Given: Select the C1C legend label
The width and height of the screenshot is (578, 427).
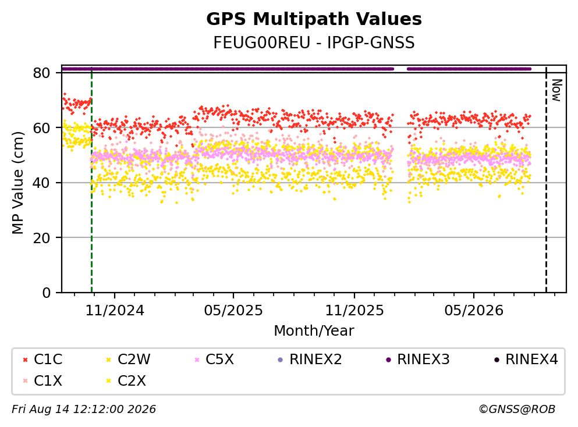Looking at the screenshot, I should tap(48, 360).
